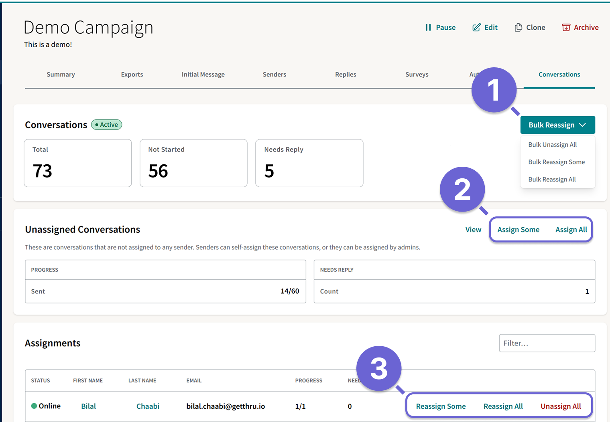Click the 1/1 progress cell for Bilal
The height and width of the screenshot is (422, 610).
(x=300, y=406)
